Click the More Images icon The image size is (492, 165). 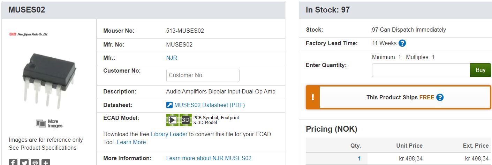click(x=41, y=123)
